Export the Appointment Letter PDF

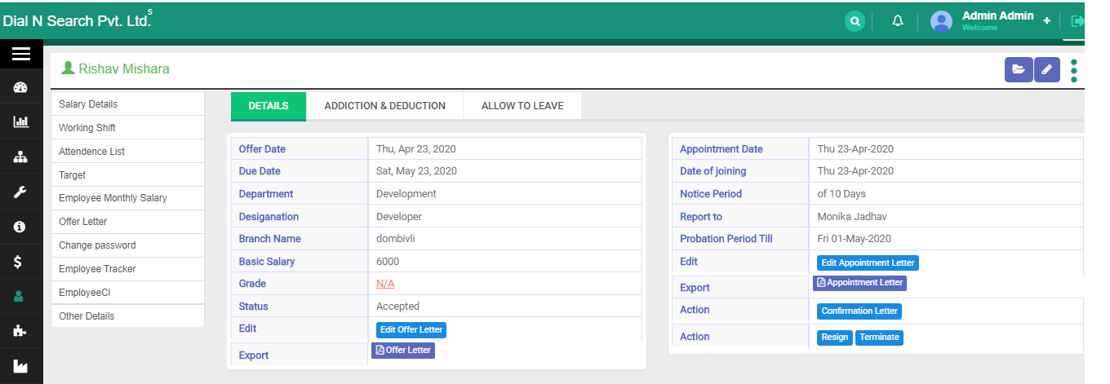860,283
